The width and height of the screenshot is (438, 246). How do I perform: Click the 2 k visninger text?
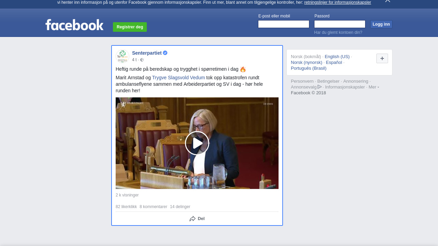(x=127, y=195)
